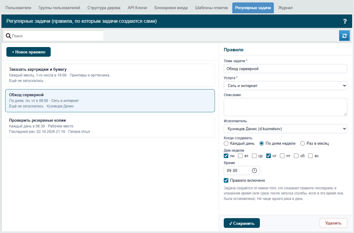This screenshot has height=233, width=354.
Task: Check the "ср" weekday checkbox
Action: pyautogui.click(x=254, y=156)
